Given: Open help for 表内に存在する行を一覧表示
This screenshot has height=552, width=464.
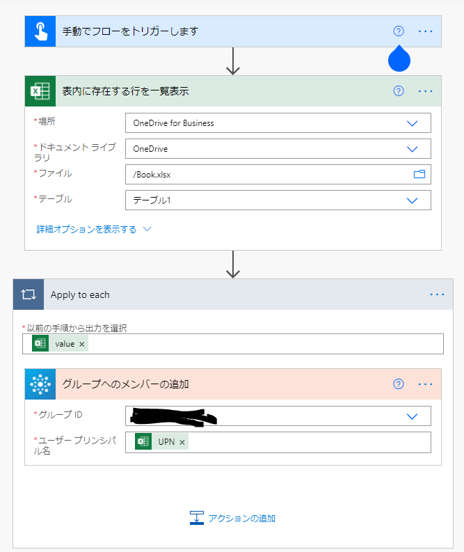Looking at the screenshot, I should point(399,91).
